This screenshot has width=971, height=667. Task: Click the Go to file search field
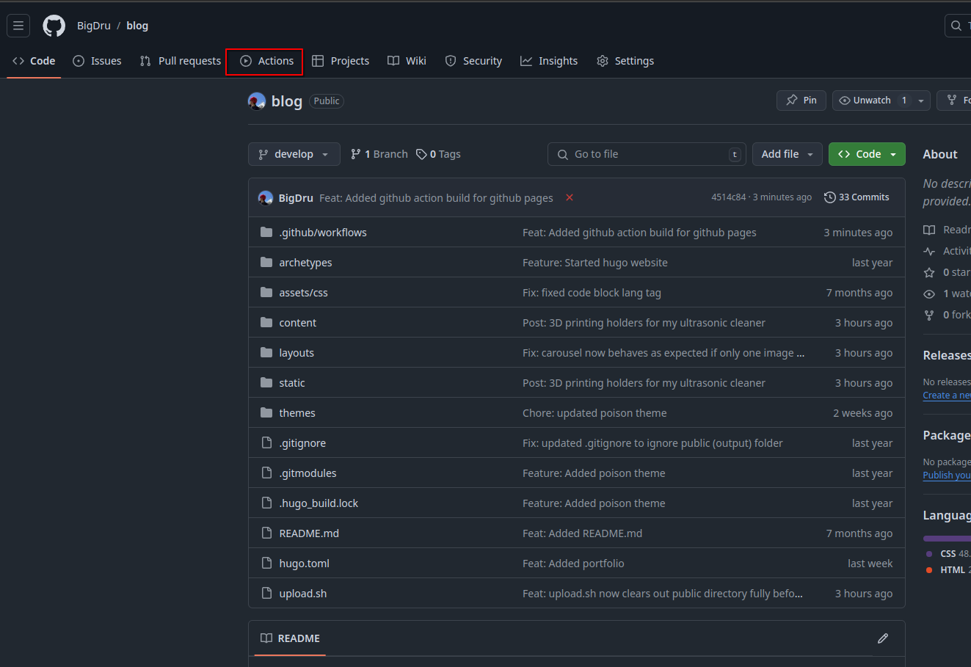[647, 154]
